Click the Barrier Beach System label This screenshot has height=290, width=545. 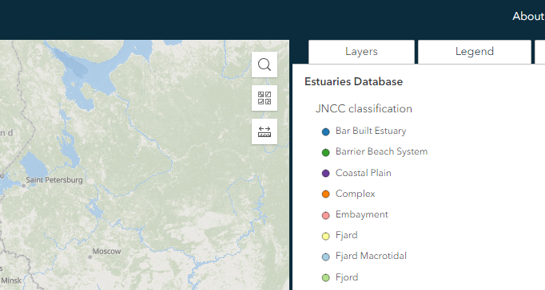click(381, 151)
